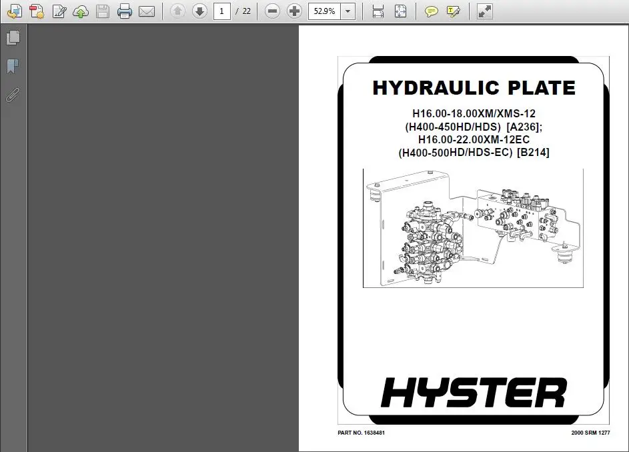The width and height of the screenshot is (629, 452).
Task: Zoom out of the document
Action: (x=272, y=11)
